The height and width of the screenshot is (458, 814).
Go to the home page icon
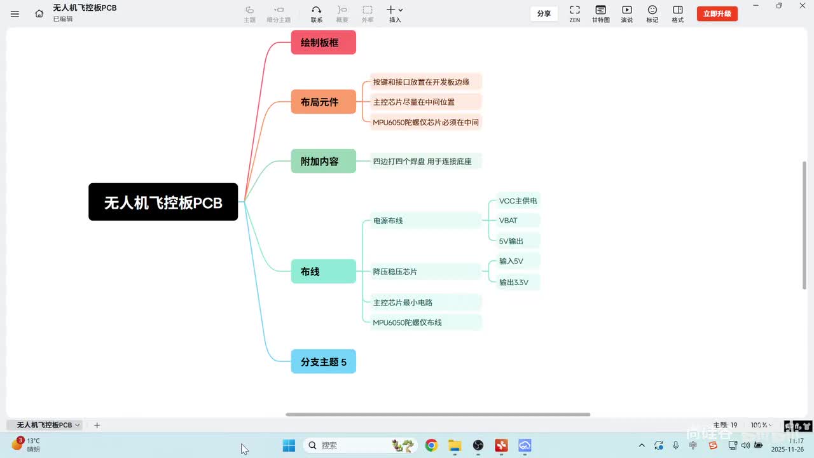[x=39, y=13]
